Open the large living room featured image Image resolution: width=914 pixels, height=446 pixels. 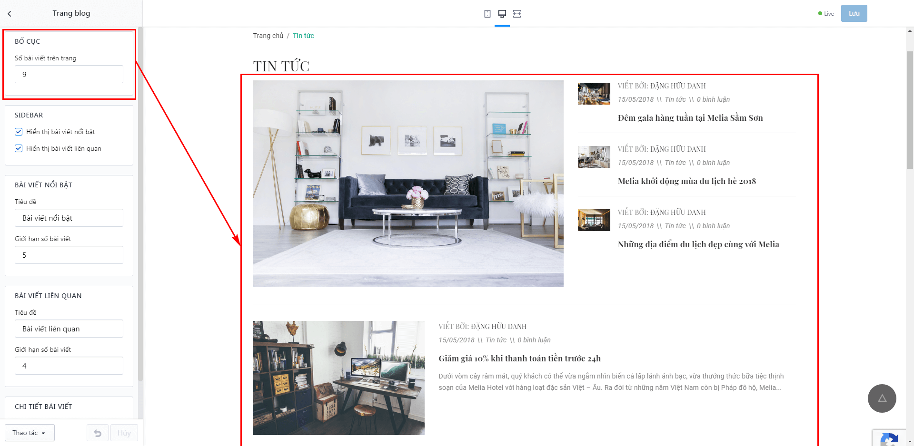point(408,184)
